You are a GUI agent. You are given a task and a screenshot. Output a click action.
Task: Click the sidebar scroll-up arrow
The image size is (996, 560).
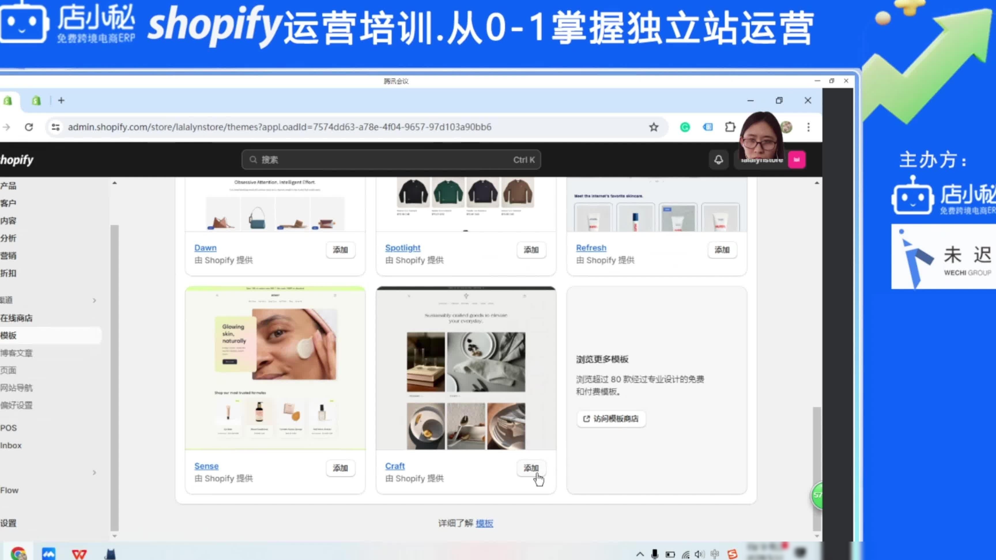(x=114, y=183)
